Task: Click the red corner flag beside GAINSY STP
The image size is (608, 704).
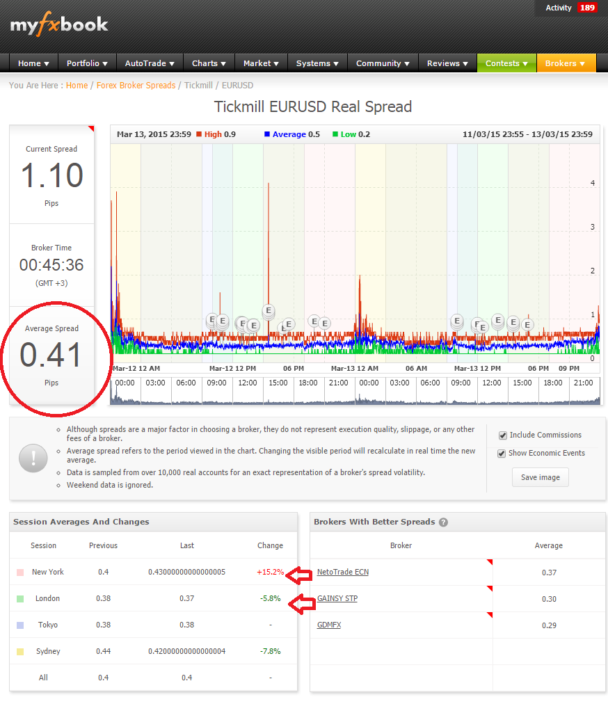Action: click(x=490, y=588)
